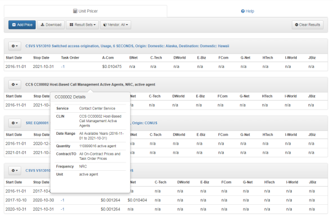
Task: Click Task Order -1 in the 2020-10-31 row
Action: point(63,209)
